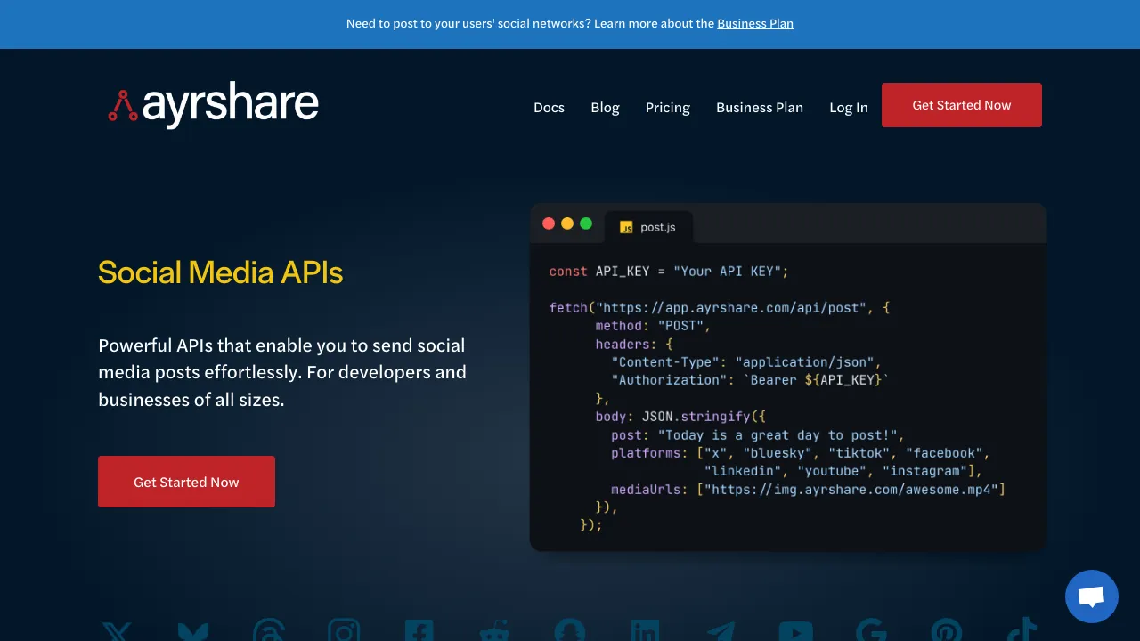
Task: Click the Facebook platform icon
Action: tap(419, 630)
